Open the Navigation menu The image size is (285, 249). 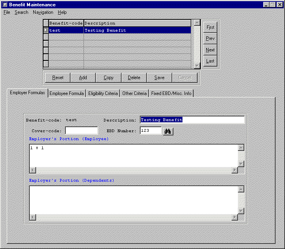click(x=43, y=12)
